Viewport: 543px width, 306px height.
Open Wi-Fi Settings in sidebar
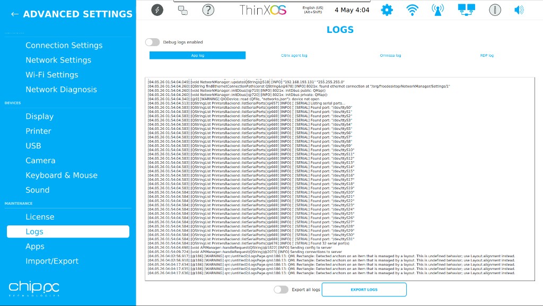point(52,75)
